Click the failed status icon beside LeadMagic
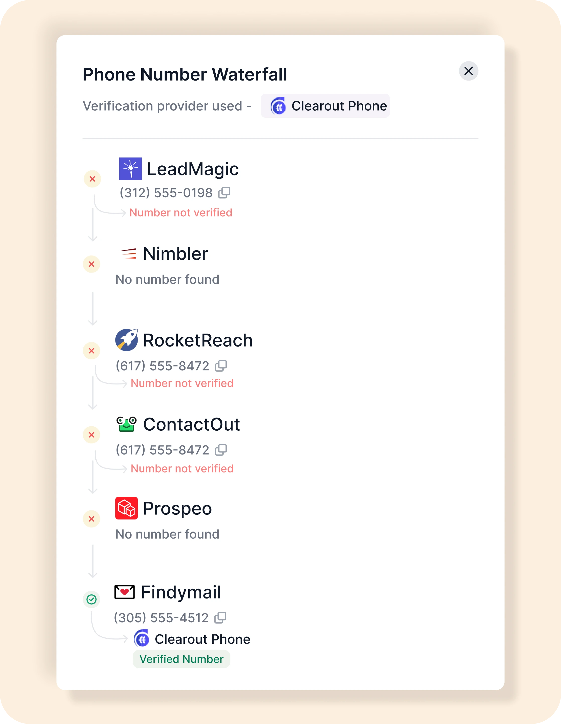The height and width of the screenshot is (724, 561). [x=93, y=179]
